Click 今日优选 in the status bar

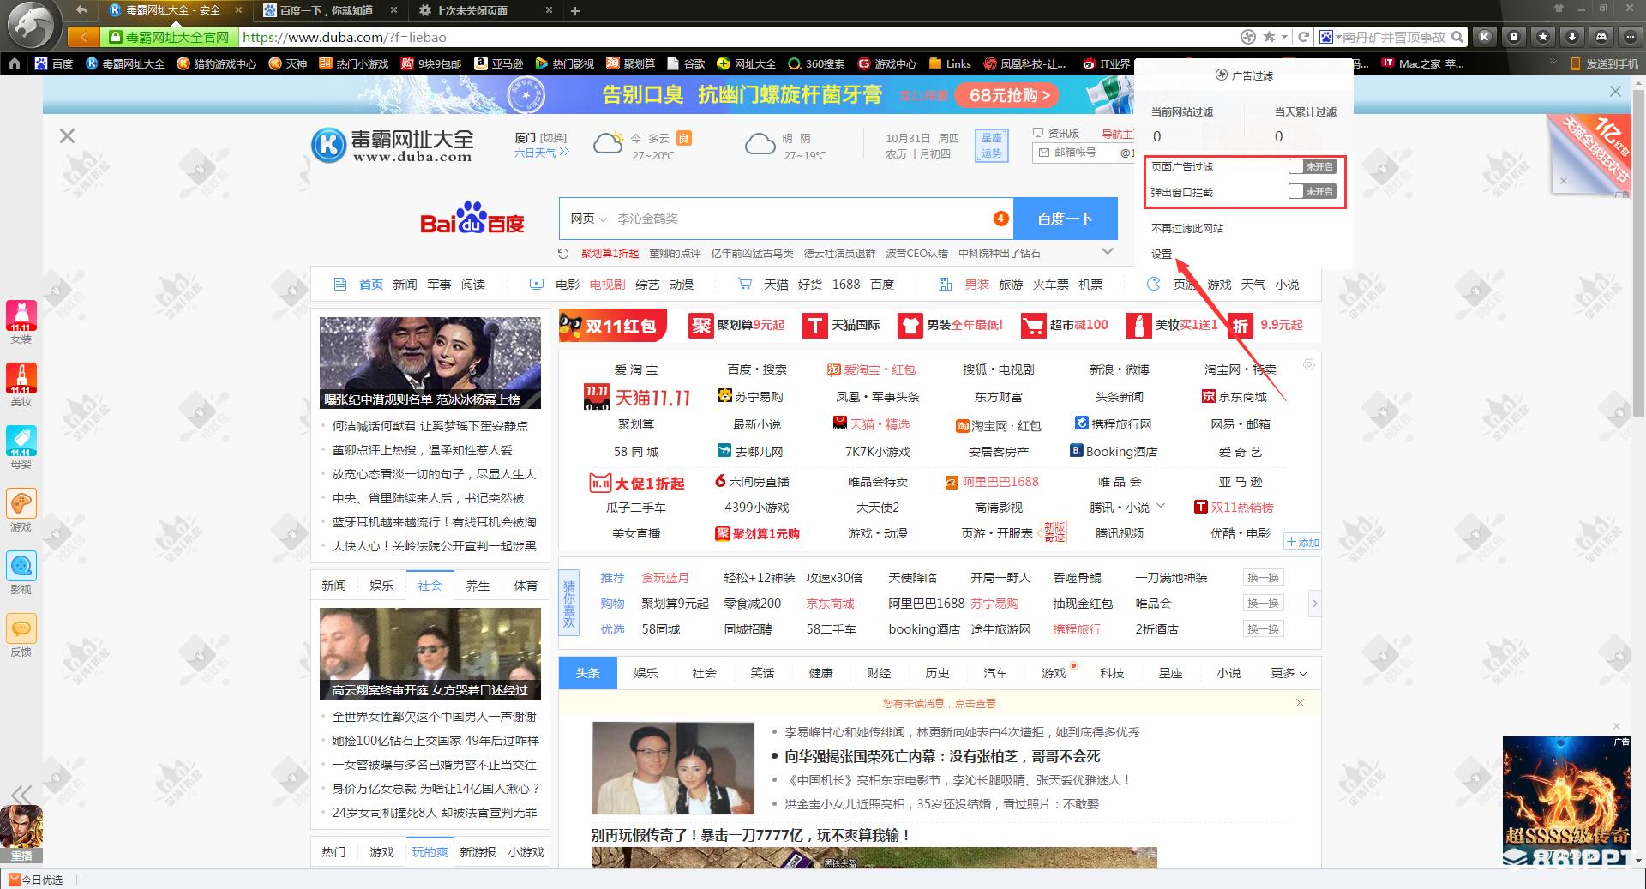point(36,880)
